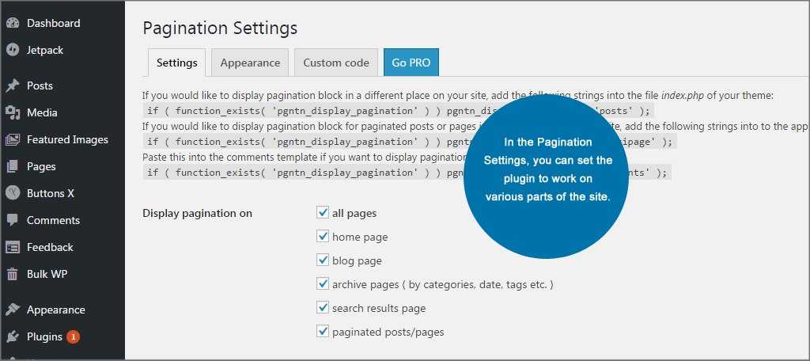
Task: Select the Media icon in sidebar
Action: (13, 112)
